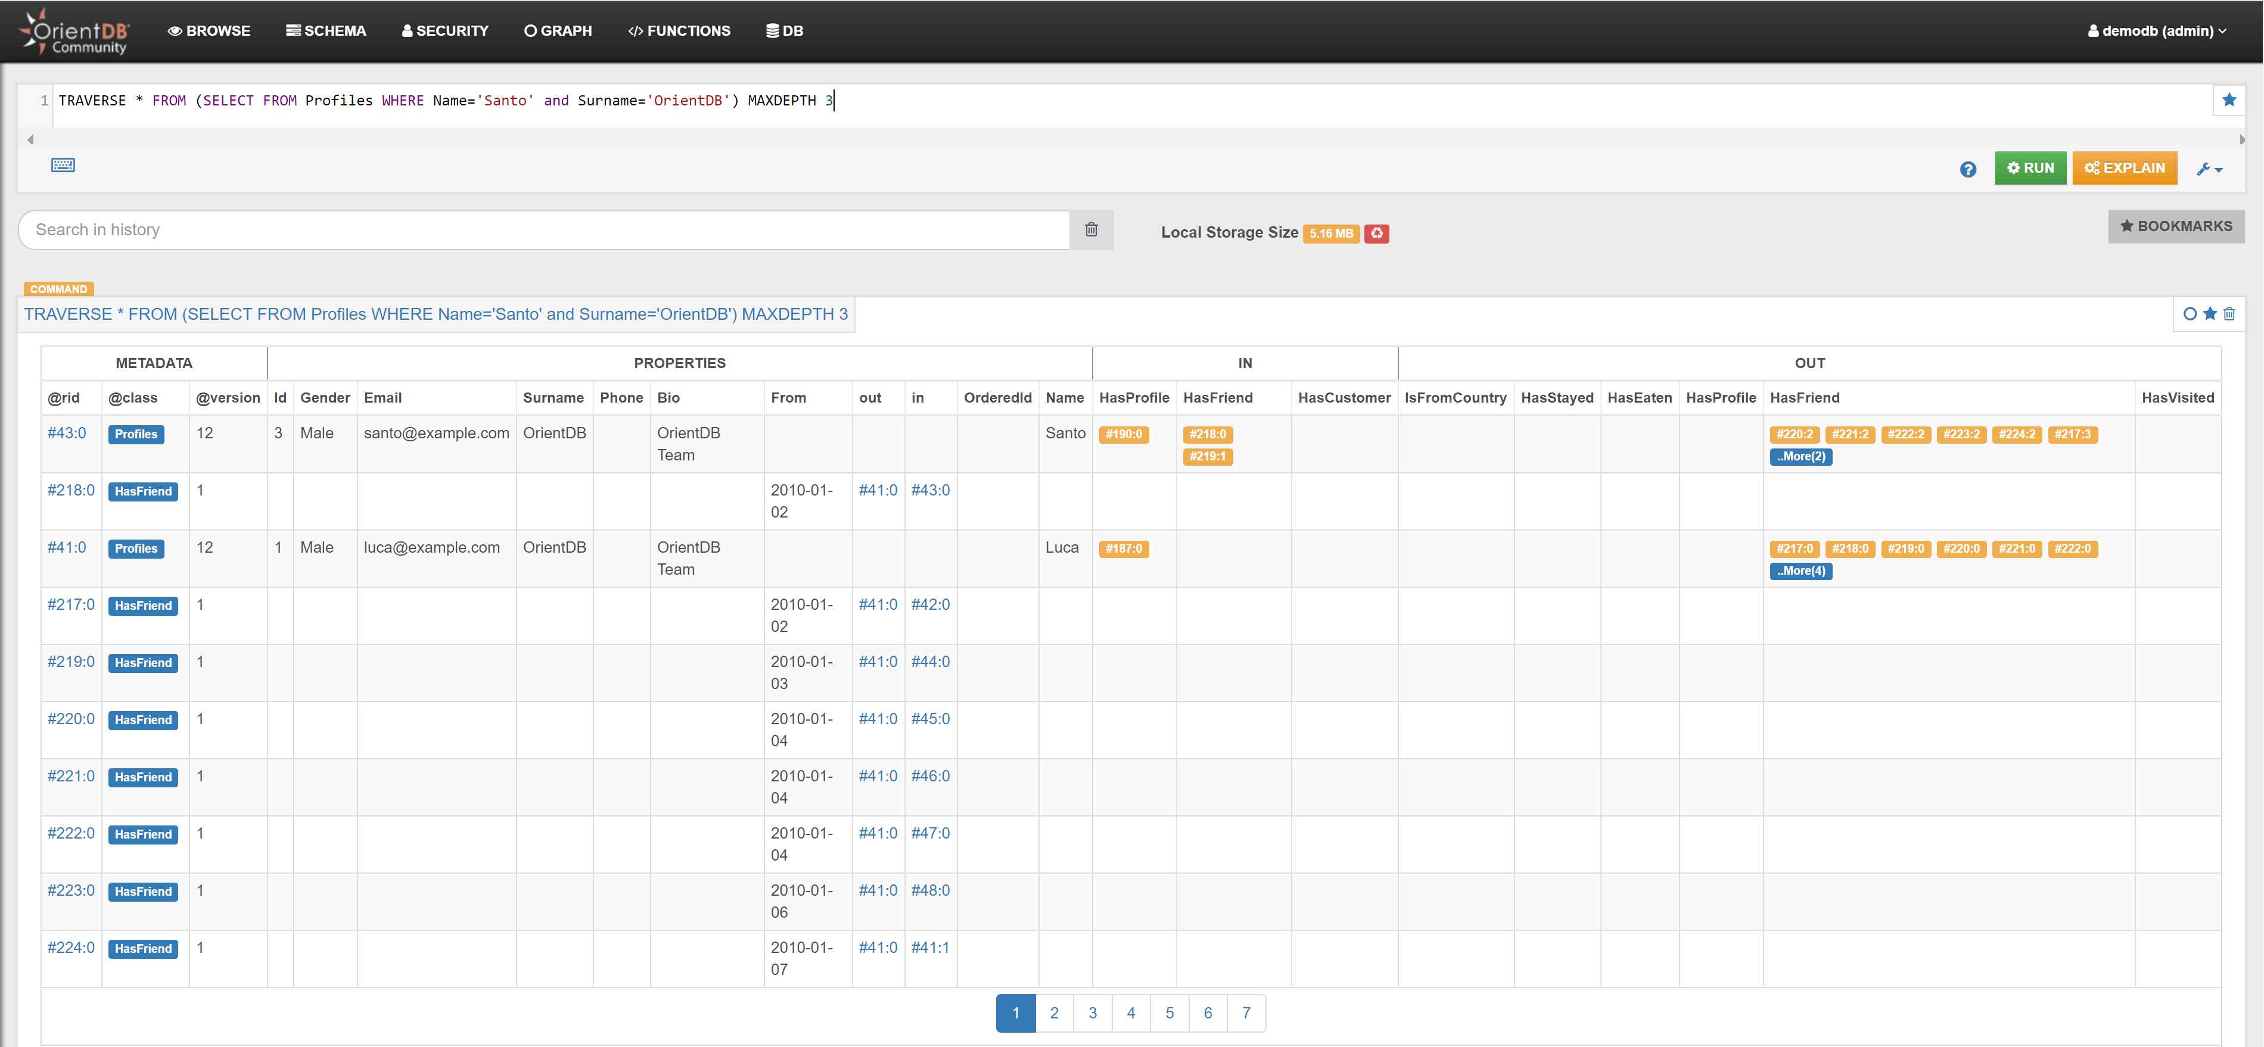Open record link #43:0
2264x1047 pixels.
(x=67, y=433)
